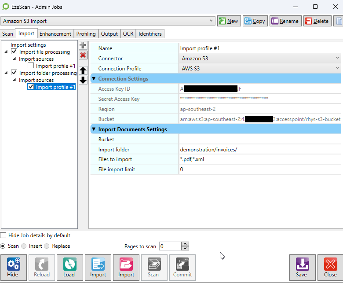The image size is (343, 283).
Task: Collapse the Connection Settings section
Action: 94,79
